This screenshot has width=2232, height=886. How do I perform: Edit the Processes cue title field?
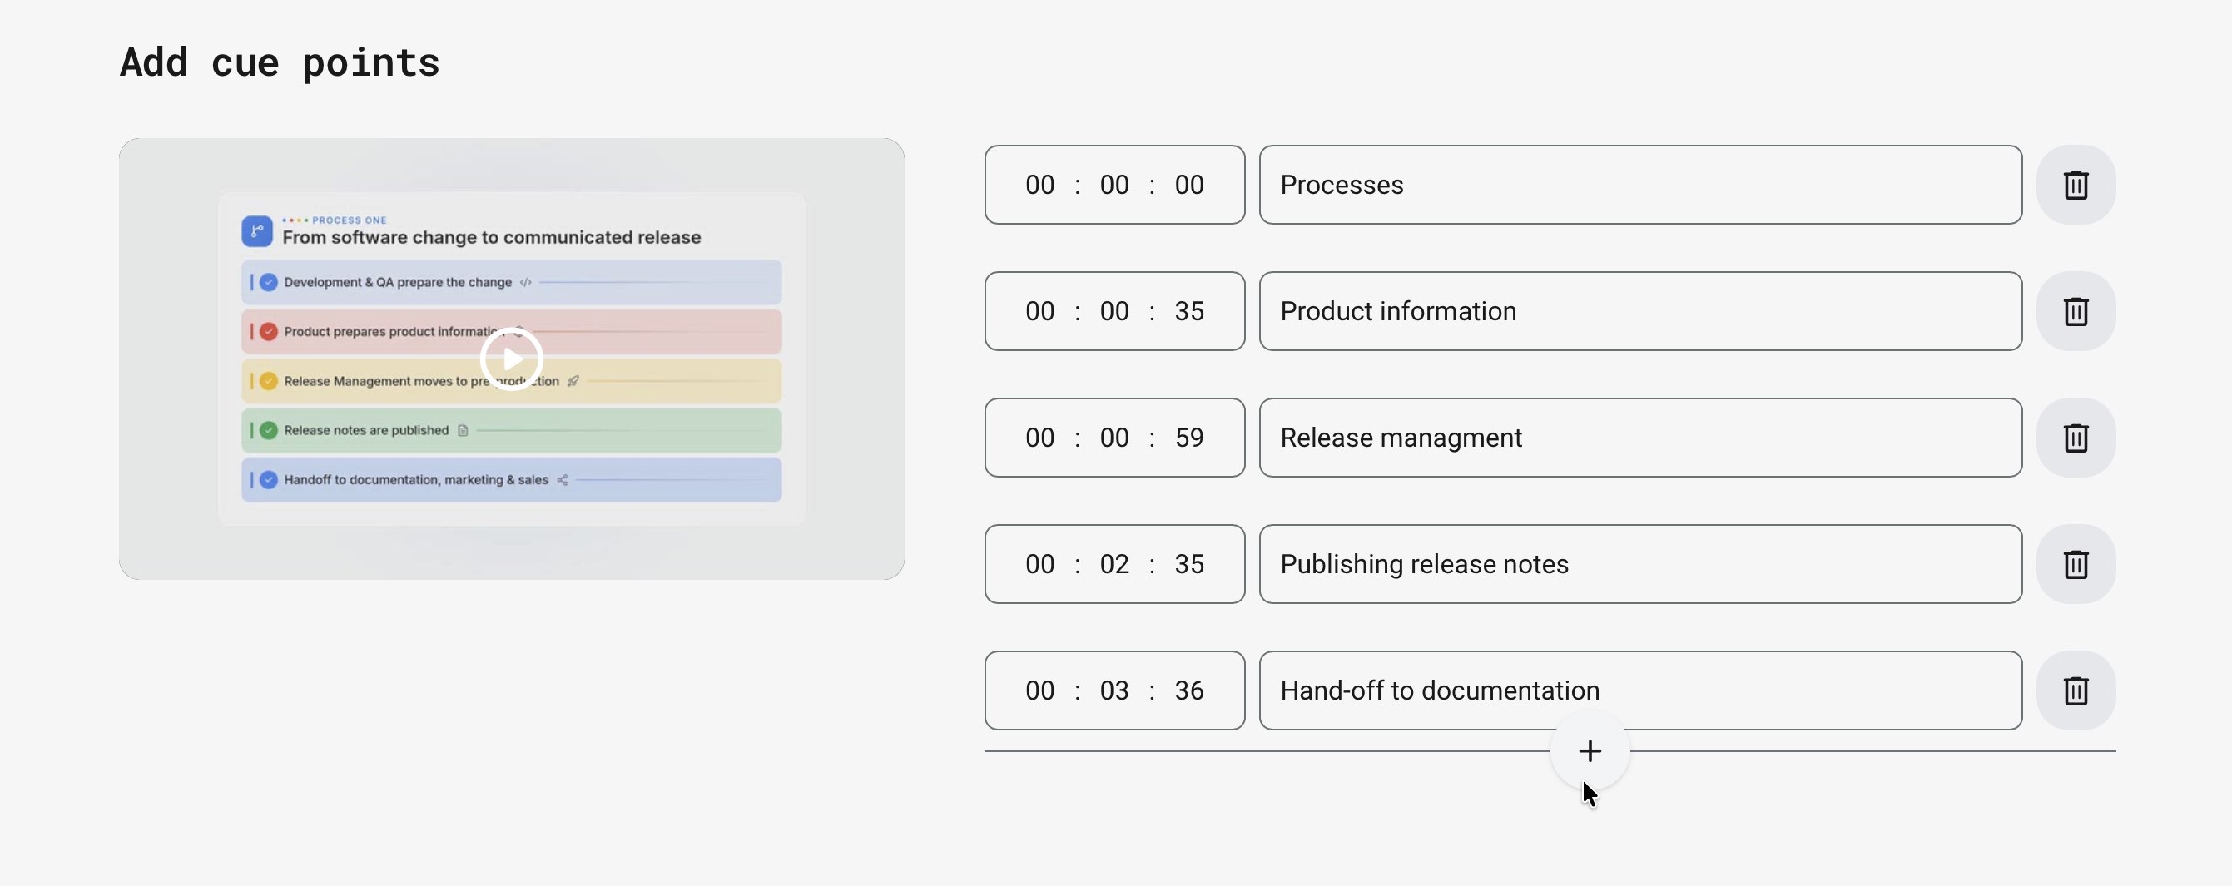point(1640,185)
